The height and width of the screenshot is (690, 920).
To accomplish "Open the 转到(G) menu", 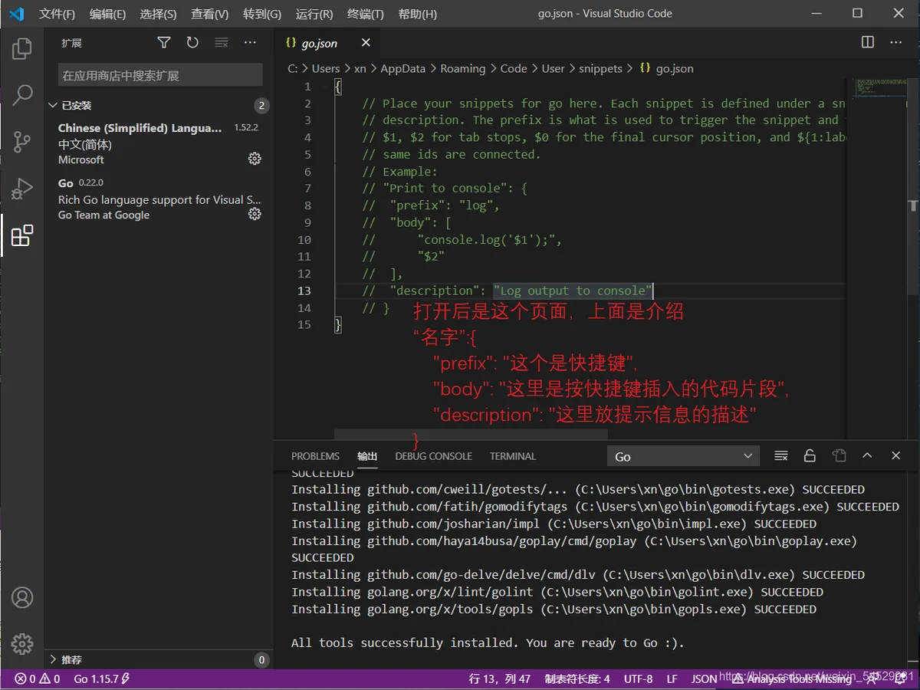I will tap(262, 14).
